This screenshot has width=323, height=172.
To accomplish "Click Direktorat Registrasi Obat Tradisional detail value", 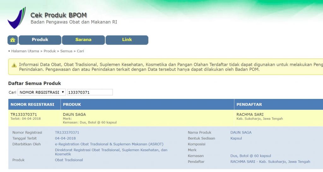I will tap(111, 152).
